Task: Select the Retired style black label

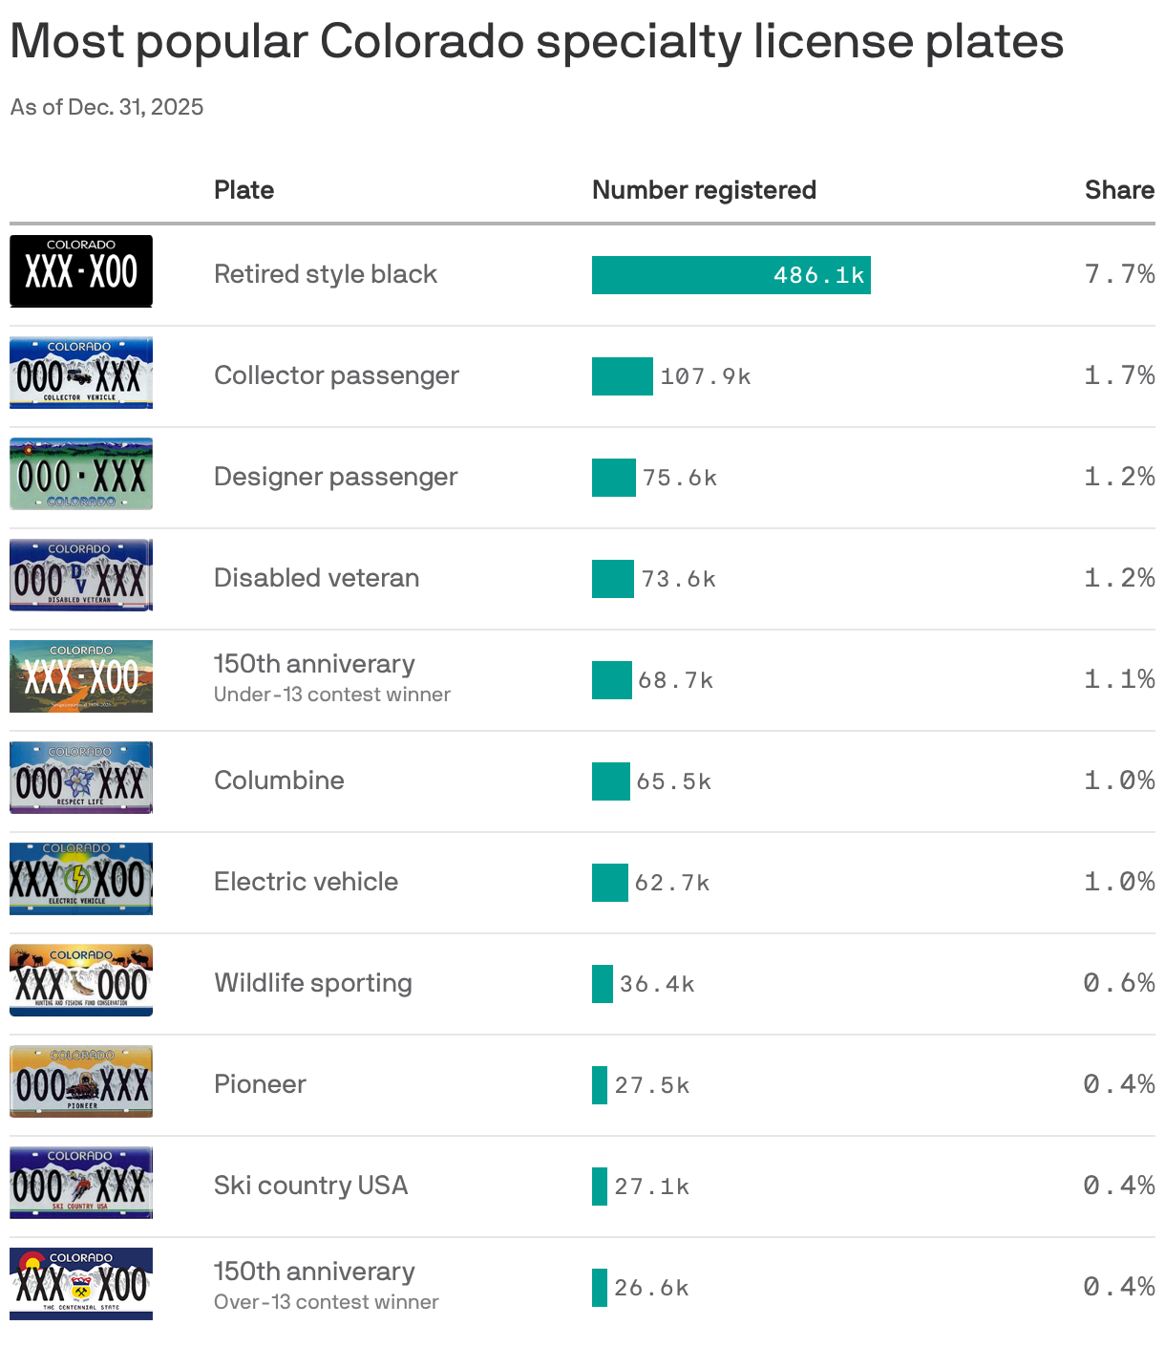Action: point(326,274)
